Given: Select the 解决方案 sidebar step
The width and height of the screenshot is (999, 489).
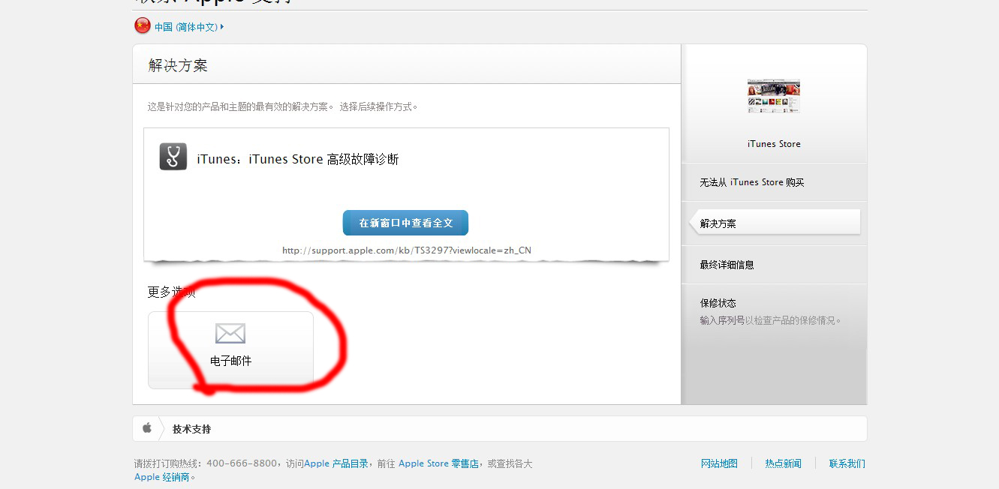Looking at the screenshot, I should (775, 223).
